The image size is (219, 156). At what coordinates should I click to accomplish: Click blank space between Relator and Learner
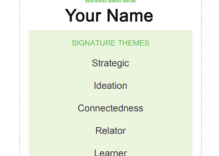pos(110,142)
